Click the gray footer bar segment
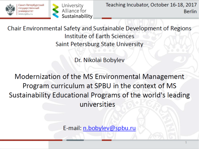199x149 pixels. click(x=75, y=140)
